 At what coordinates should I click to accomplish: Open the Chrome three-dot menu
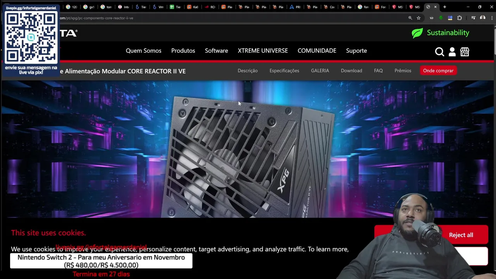(x=492, y=18)
